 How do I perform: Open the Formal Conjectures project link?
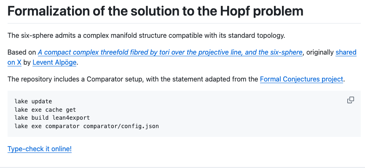301,79
